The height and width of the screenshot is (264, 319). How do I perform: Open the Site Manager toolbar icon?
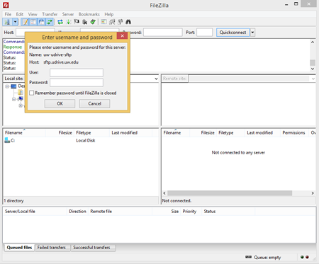pos(7,22)
